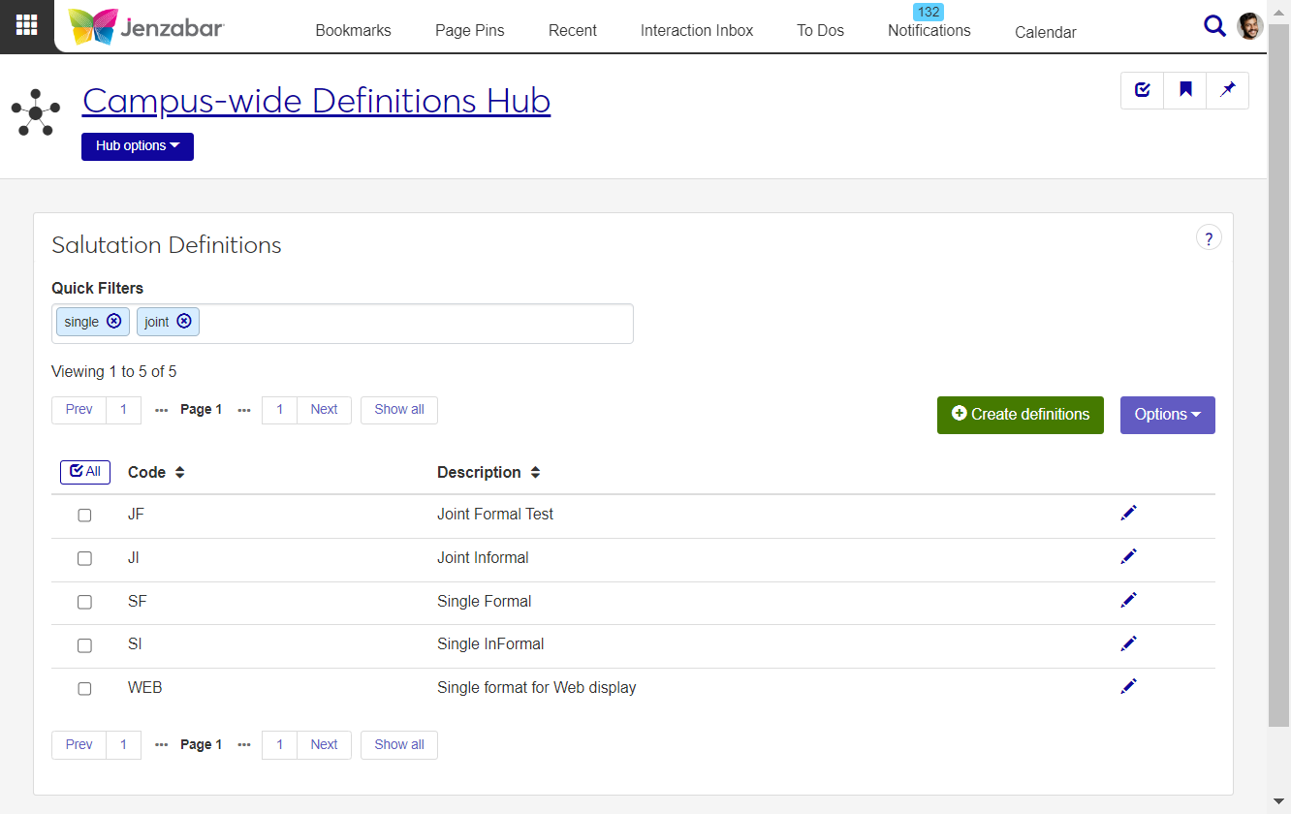The image size is (1291, 814).
Task: Select the SF row checkbox
Action: click(84, 602)
